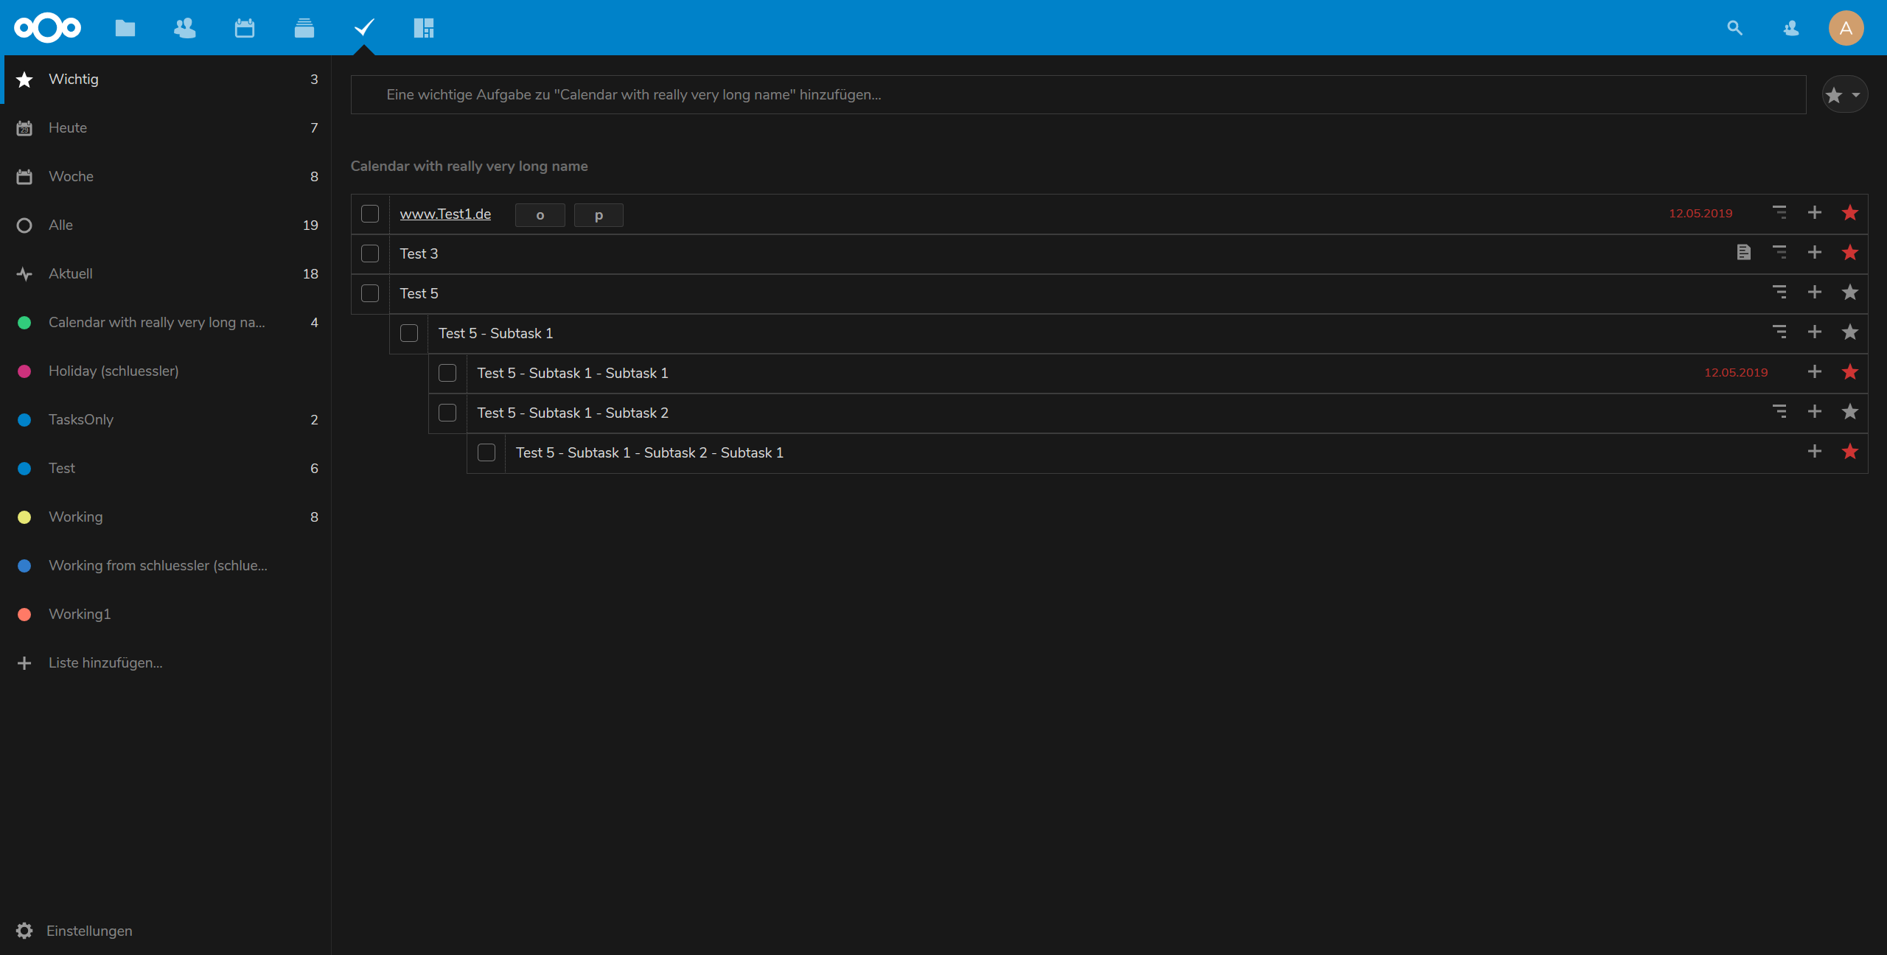
Task: Unstar Test 5 - Subtask 1 - Subtask 2 - Subtask 1
Action: (1850, 452)
